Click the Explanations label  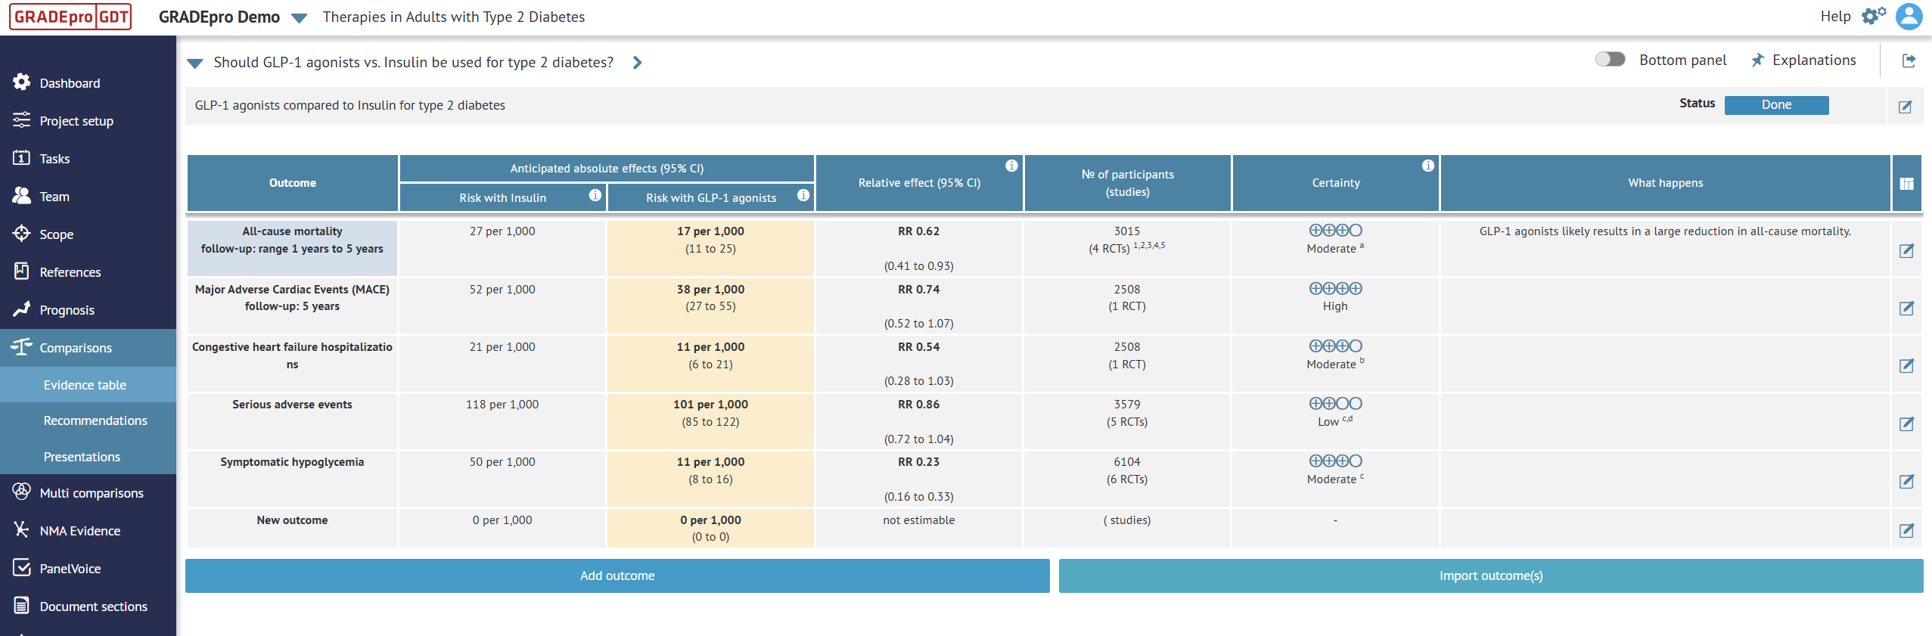[1814, 60]
